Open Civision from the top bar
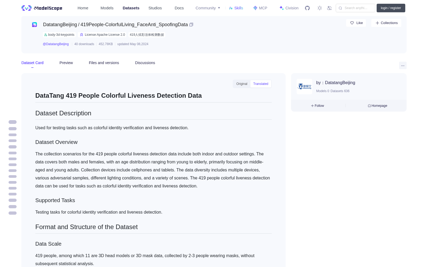428x267 pixels. [x=289, y=8]
